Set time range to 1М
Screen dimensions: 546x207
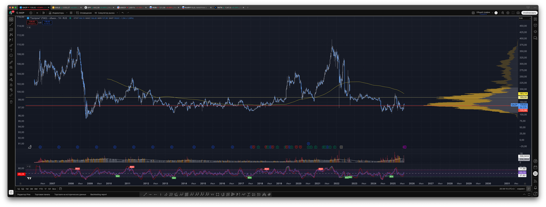[x=27, y=188]
